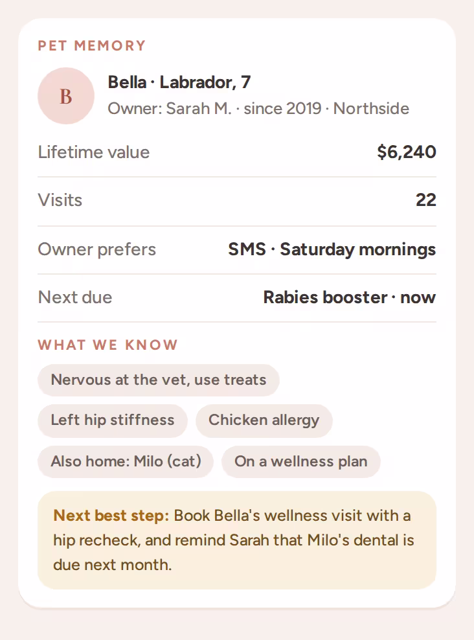Click the owner Sarah M. details line

point(258,109)
